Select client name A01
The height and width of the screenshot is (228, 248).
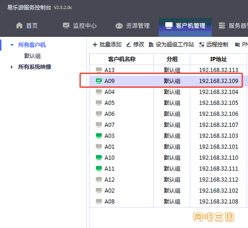coord(109,147)
